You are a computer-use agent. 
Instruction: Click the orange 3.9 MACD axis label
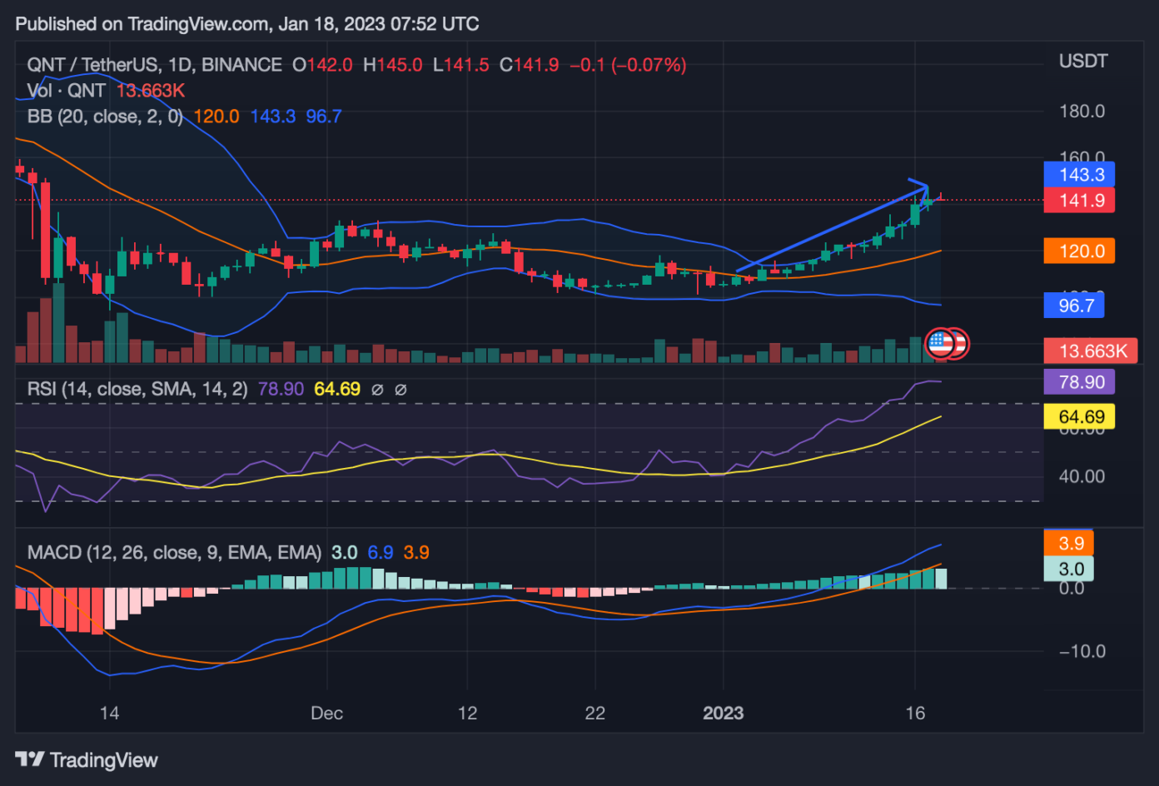coord(1068,544)
